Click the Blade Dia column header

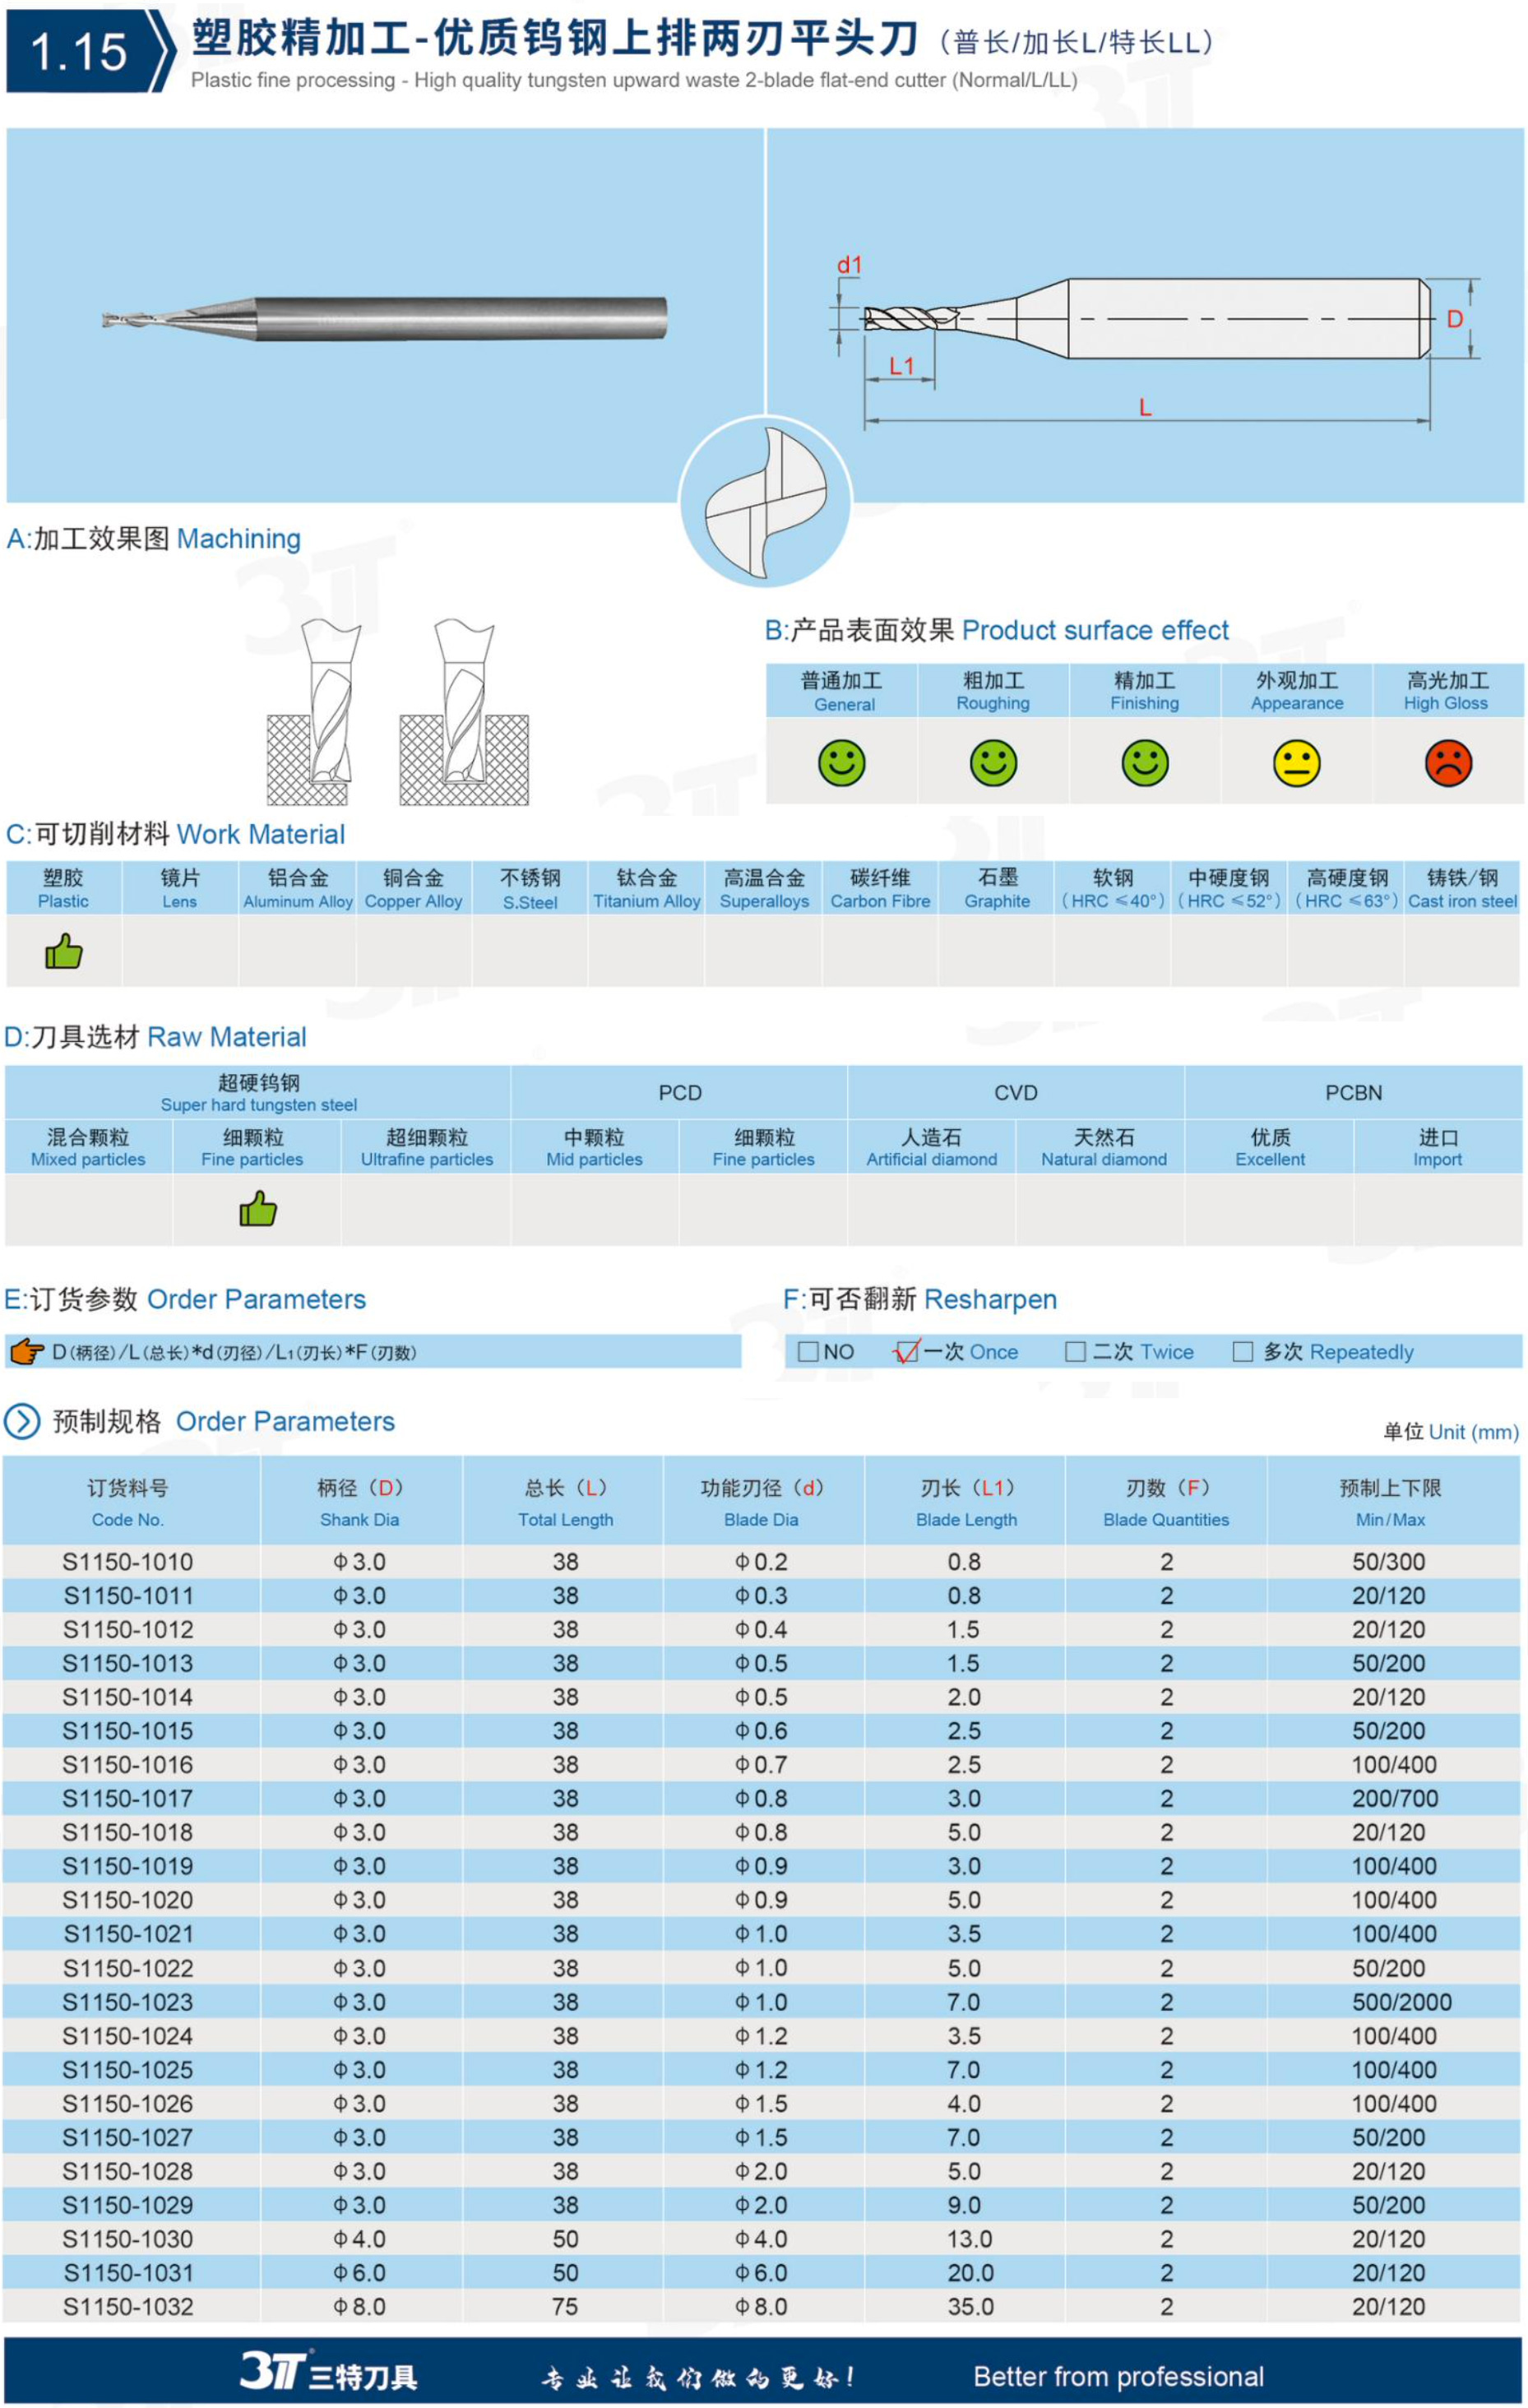(x=761, y=1502)
